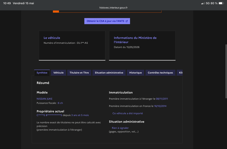
Task: Click 'Datant du 15/05/2026' text
Action: (x=127, y=47)
